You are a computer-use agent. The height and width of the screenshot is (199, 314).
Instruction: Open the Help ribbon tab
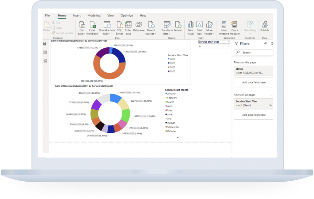click(x=143, y=16)
